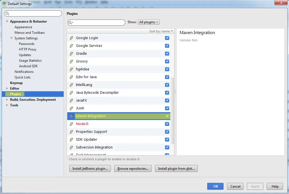
Task: Select Usage Statistics in the tree
Action: (30, 61)
